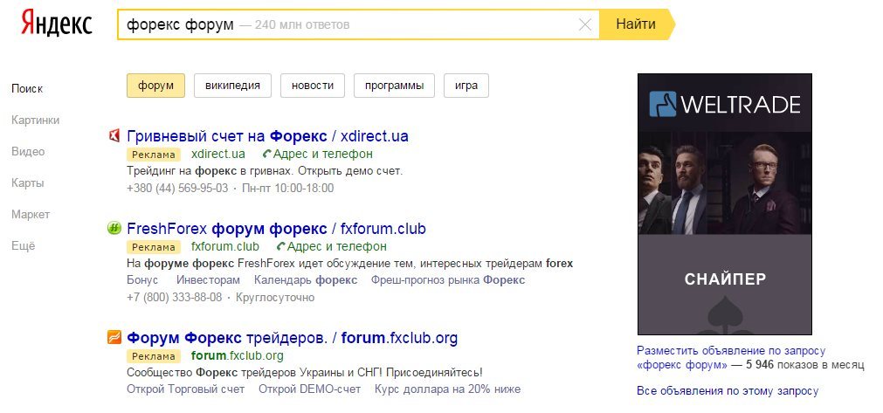
Task: Click snippet Трейдинг на форекс в гривнах
Action: [x=265, y=170]
